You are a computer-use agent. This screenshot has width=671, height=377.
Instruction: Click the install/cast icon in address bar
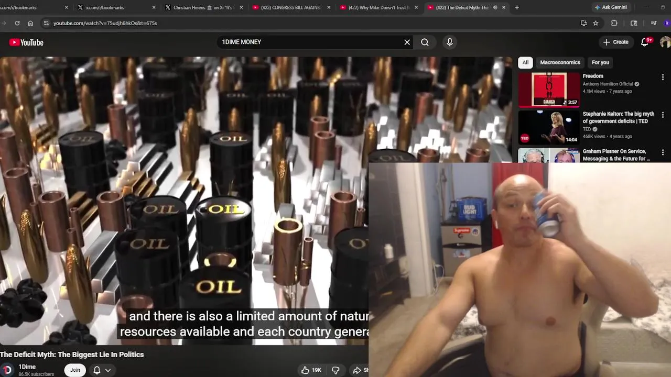(x=583, y=23)
